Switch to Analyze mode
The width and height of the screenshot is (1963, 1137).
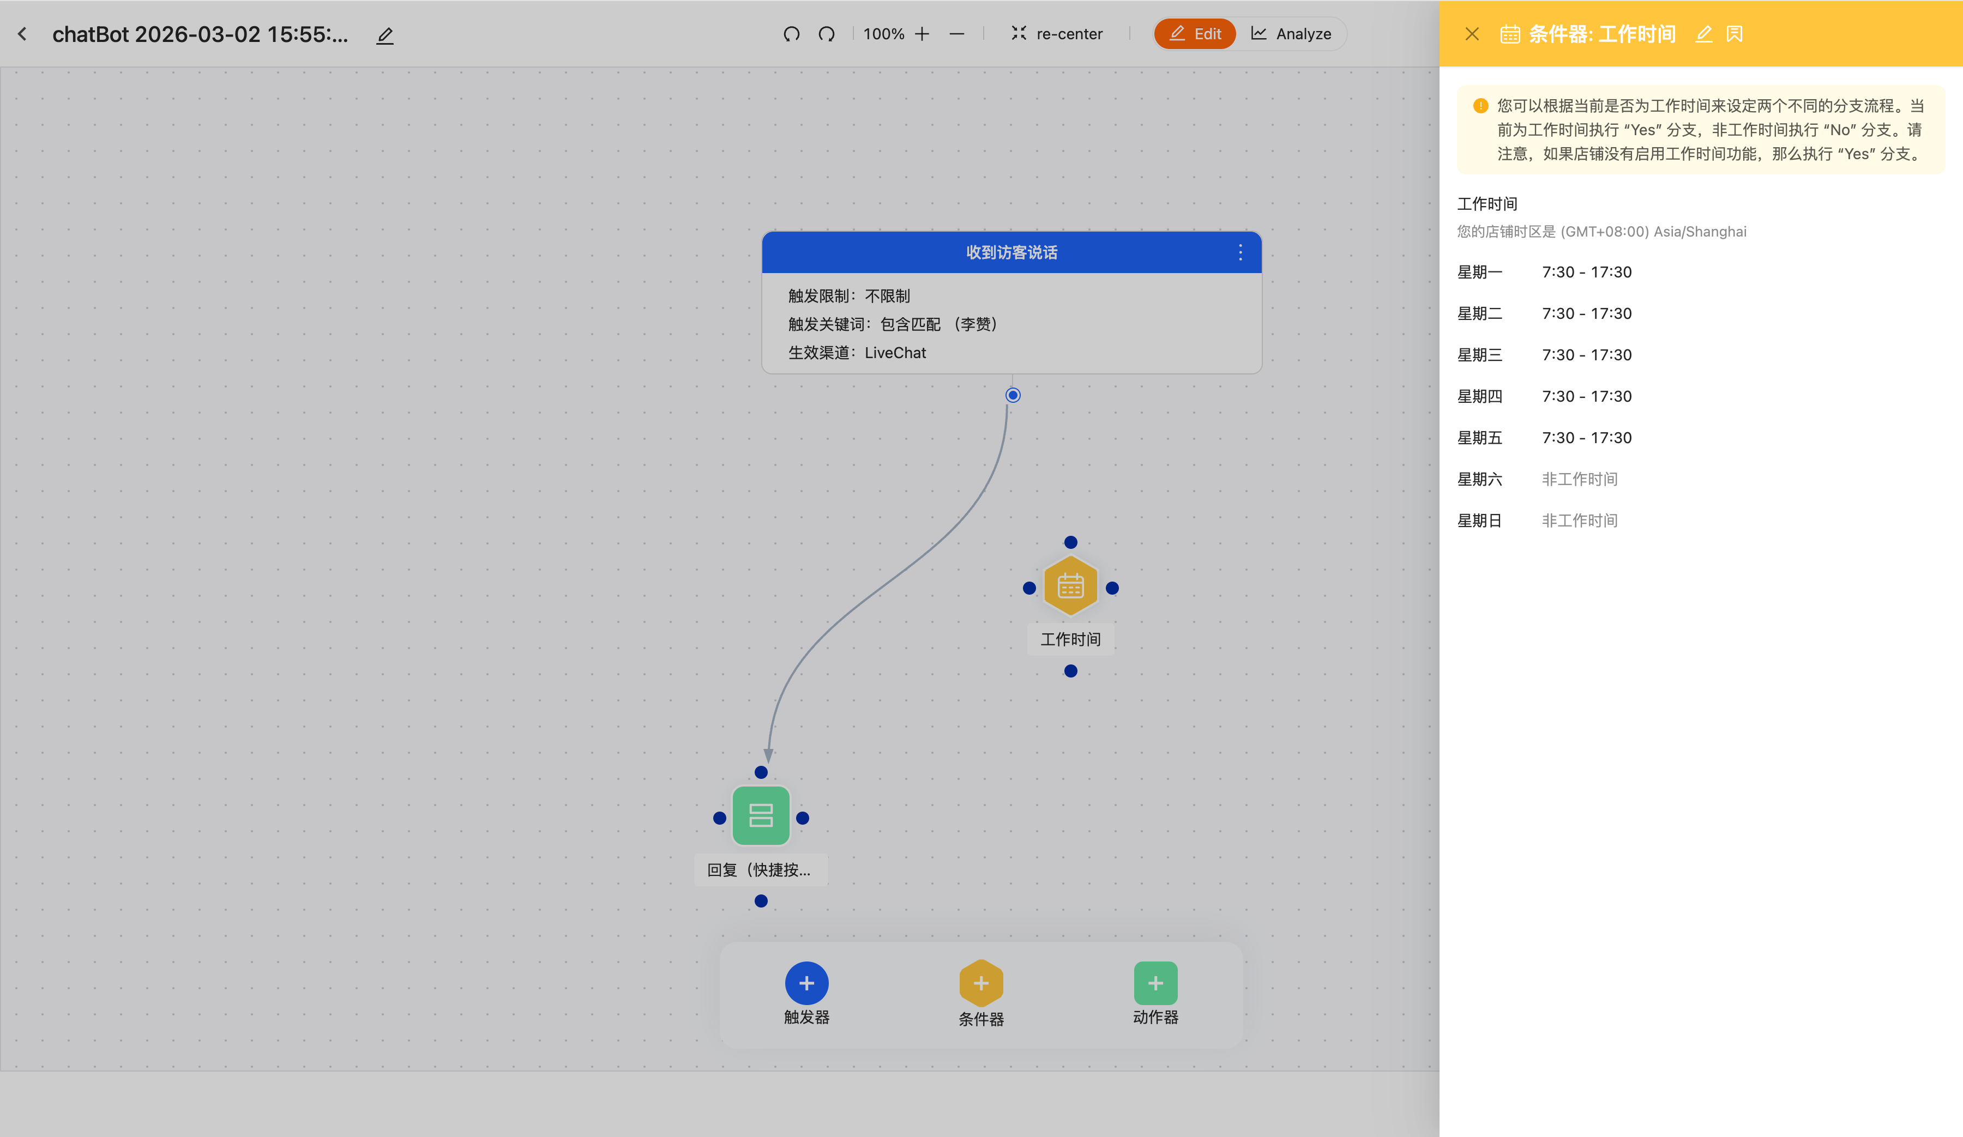click(1292, 34)
